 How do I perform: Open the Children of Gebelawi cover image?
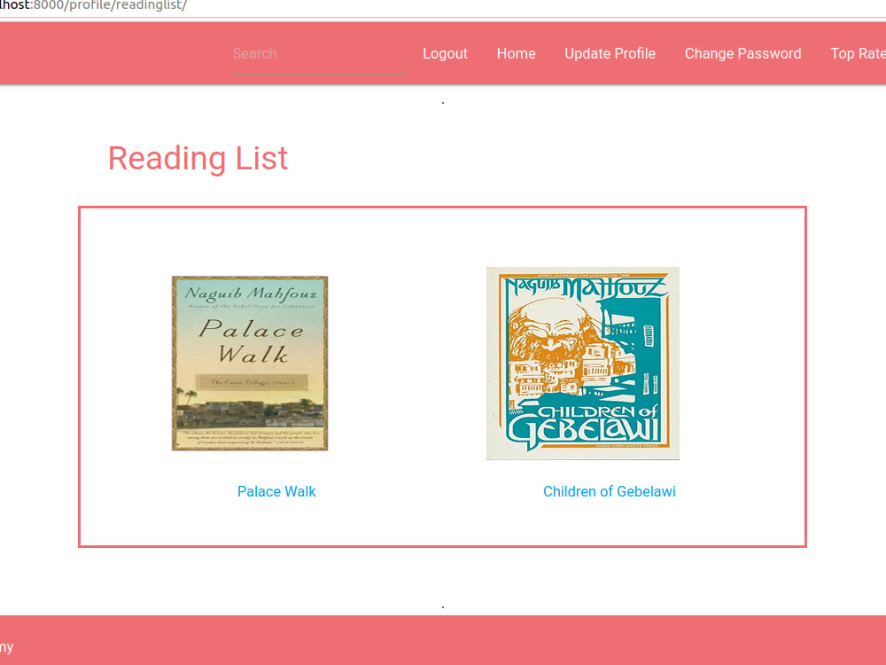click(582, 364)
